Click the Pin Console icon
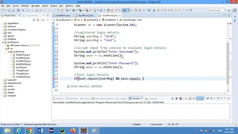238x134 pixels. (x=208, y=98)
